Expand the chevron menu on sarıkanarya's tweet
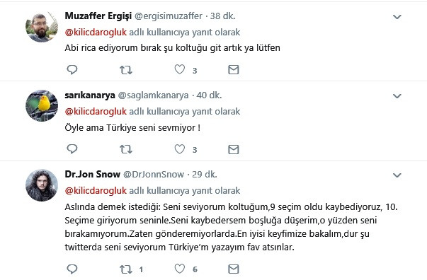The height and width of the screenshot is (280, 427). [397, 96]
